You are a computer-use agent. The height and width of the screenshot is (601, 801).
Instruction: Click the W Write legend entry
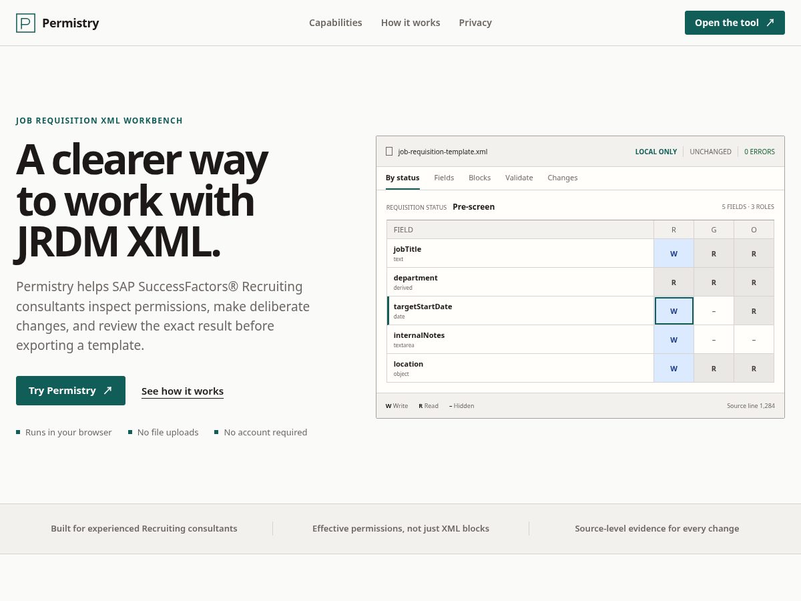(x=396, y=405)
